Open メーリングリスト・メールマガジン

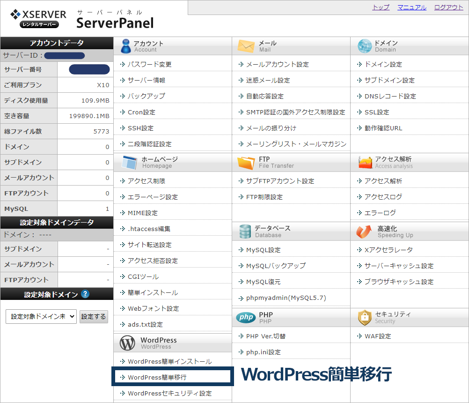(296, 144)
